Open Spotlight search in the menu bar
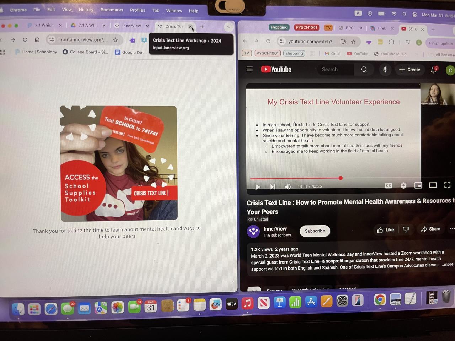The width and height of the screenshot is (455, 341). pos(405,14)
